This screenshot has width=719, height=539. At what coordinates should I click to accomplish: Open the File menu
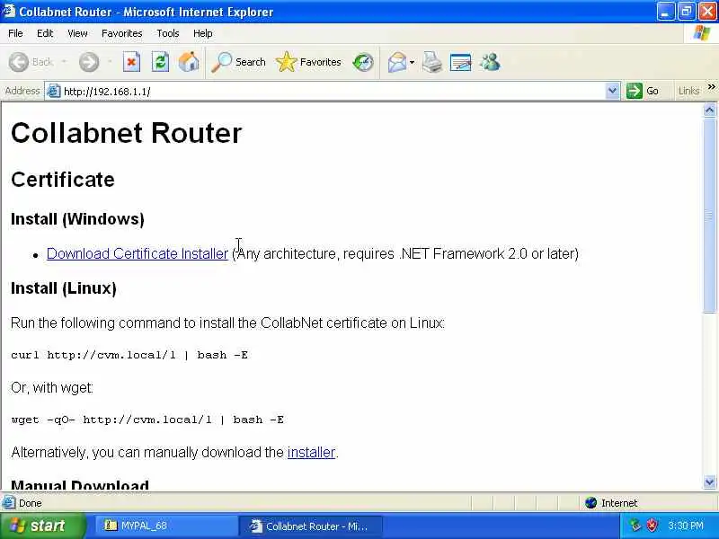click(15, 33)
